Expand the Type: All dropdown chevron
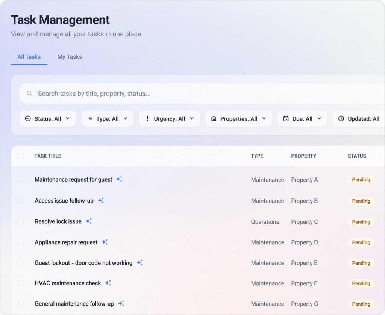The height and width of the screenshot is (315, 385). 126,118
